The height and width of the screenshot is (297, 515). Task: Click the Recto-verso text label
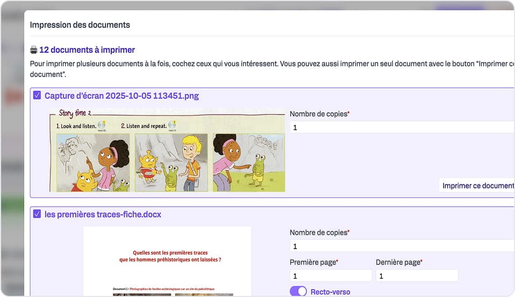tap(330, 292)
